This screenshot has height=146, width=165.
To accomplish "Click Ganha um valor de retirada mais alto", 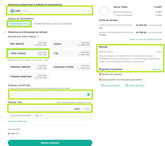I will point(146,39).
